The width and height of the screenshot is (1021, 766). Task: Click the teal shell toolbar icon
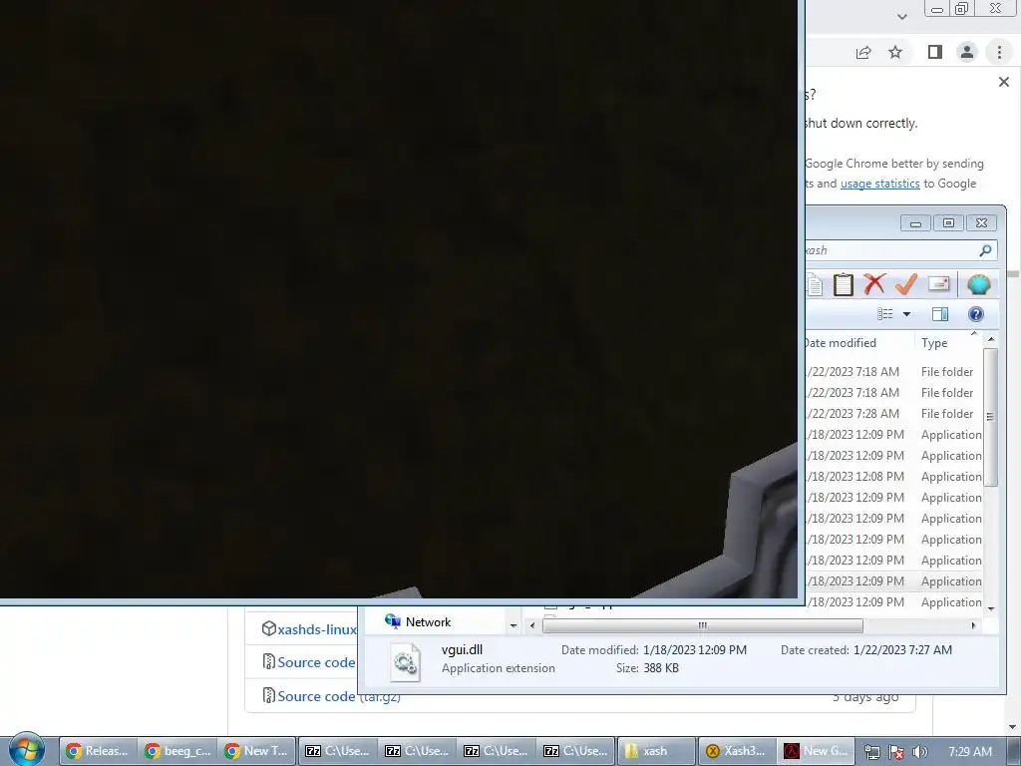(x=979, y=284)
